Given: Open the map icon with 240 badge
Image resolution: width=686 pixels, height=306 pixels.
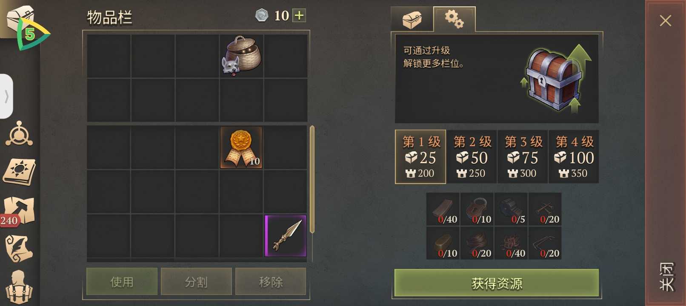Looking at the screenshot, I should coord(18,211).
